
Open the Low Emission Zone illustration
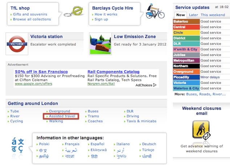click(x=100, y=44)
